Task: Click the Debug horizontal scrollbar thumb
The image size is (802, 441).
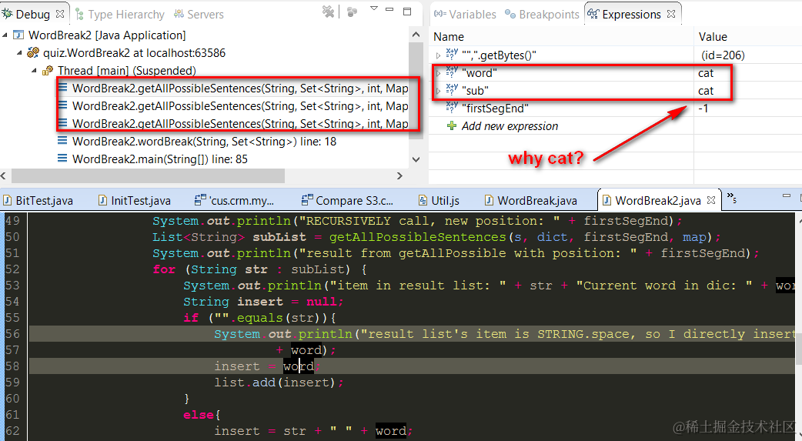Action: pyautogui.click(x=148, y=176)
